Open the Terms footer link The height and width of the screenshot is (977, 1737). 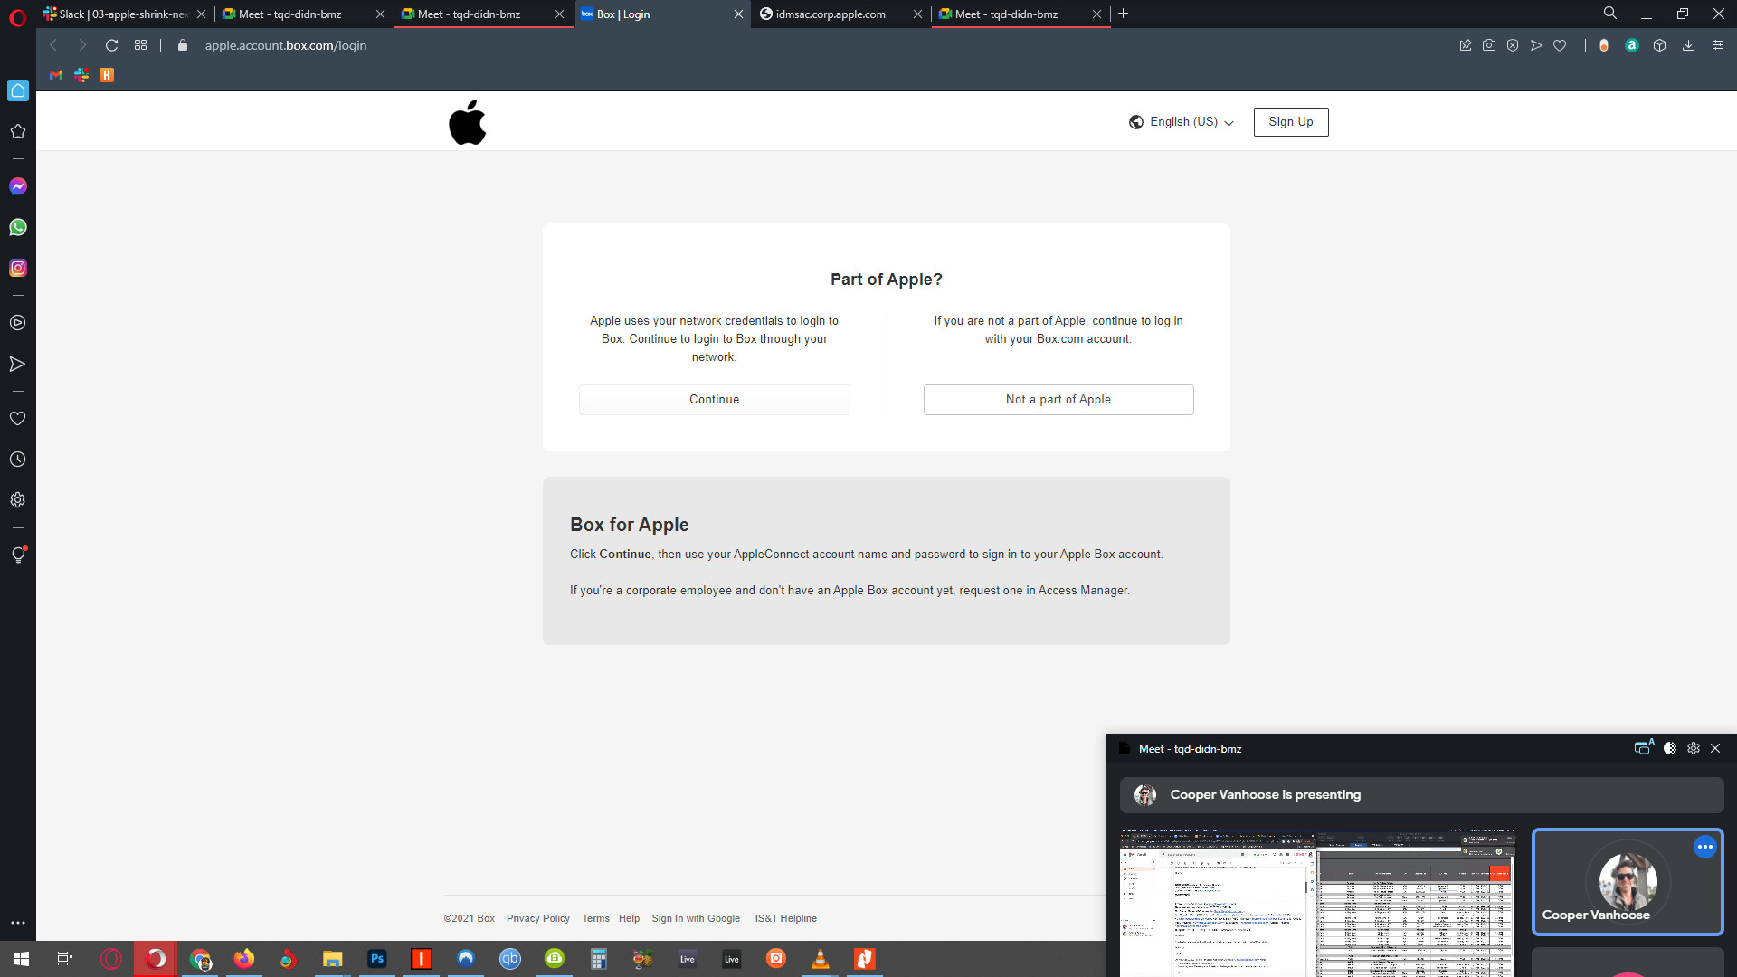click(595, 918)
